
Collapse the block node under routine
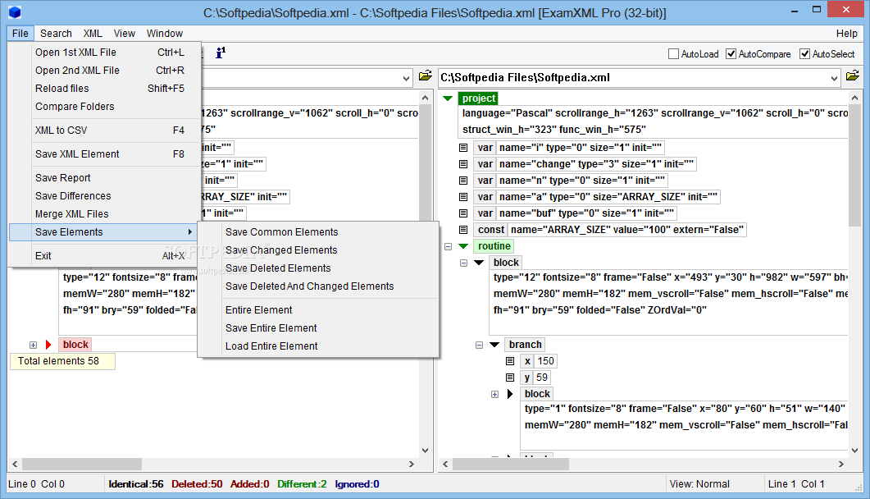coord(464,263)
